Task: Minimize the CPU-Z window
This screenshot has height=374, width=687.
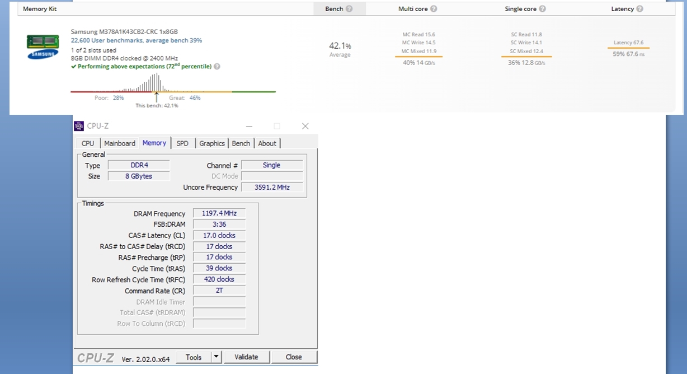Action: click(x=248, y=127)
